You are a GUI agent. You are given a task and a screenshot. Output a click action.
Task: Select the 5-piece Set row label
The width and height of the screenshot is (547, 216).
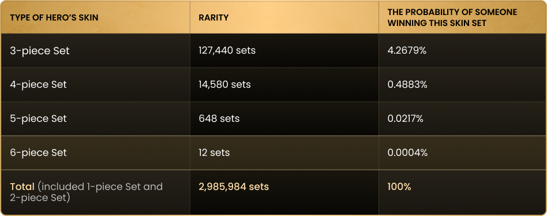pyautogui.click(x=39, y=118)
